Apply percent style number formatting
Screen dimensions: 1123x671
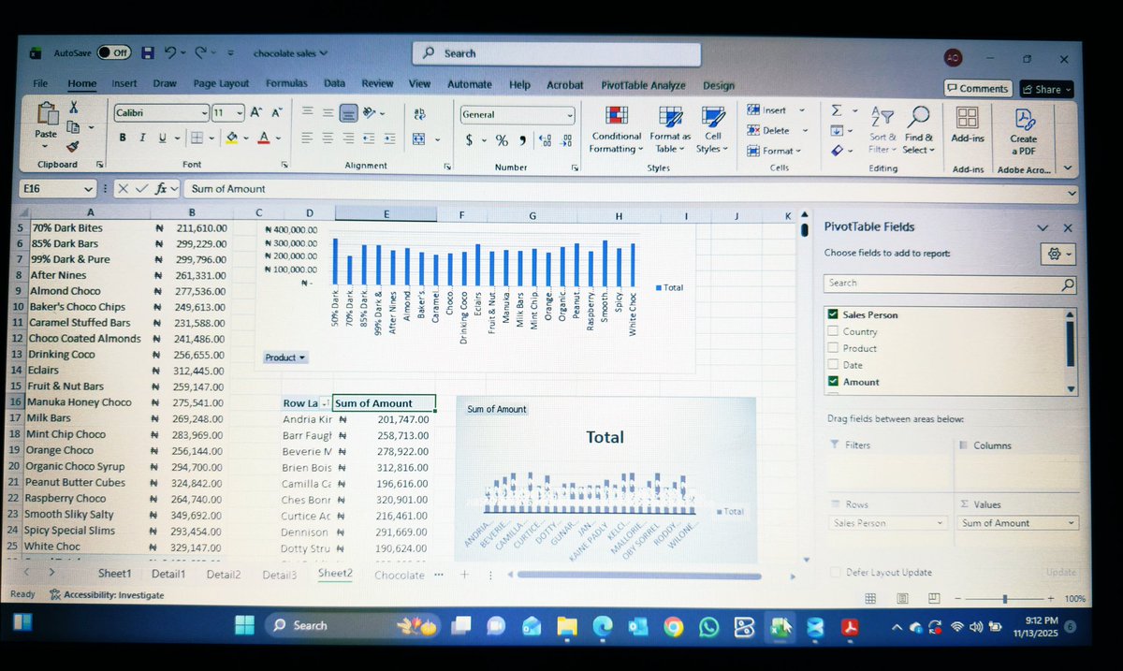pyautogui.click(x=502, y=139)
